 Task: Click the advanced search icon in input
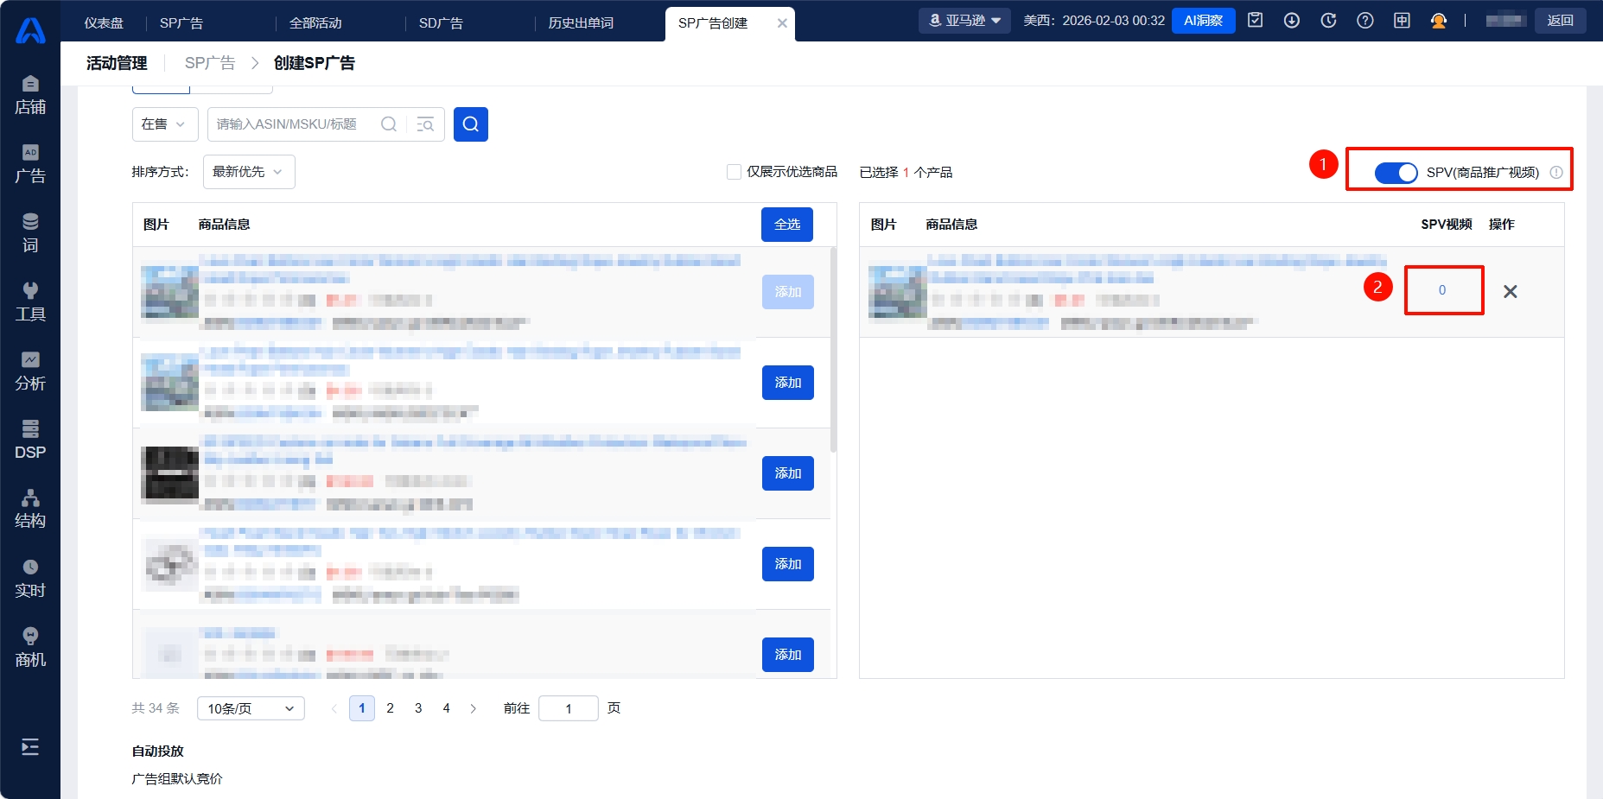pos(425,124)
